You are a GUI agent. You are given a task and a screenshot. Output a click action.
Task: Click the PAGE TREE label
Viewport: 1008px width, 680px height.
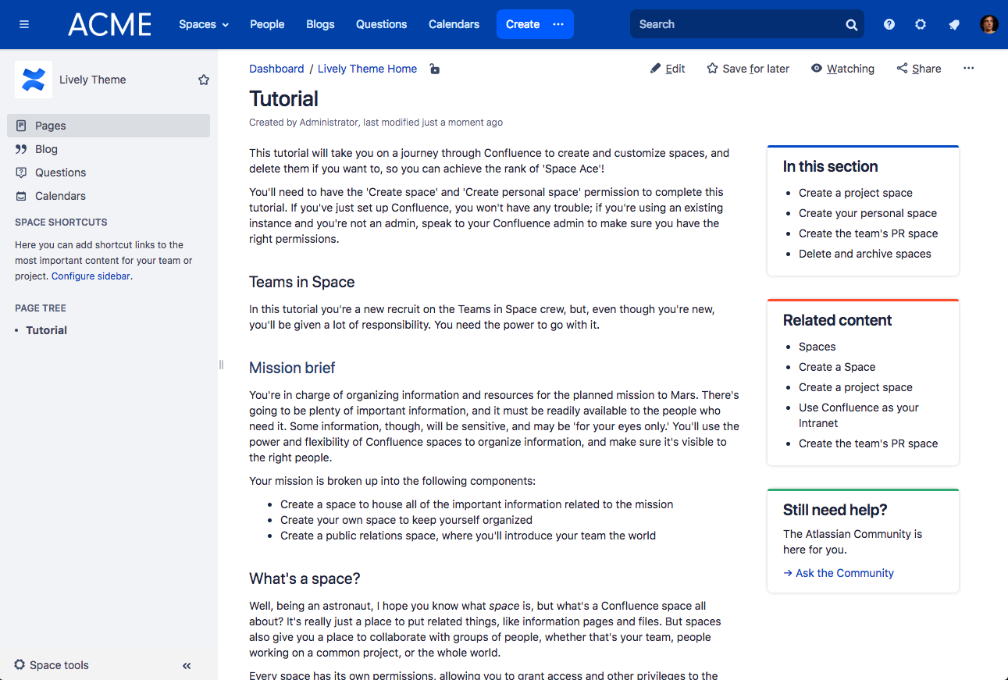41,308
